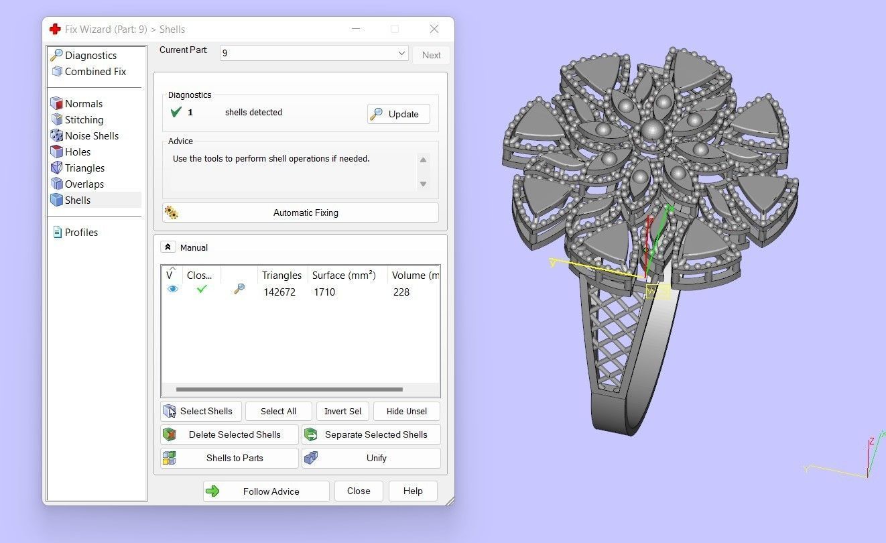Open Noise Shells page
This screenshot has width=886, height=543.
[x=91, y=136]
